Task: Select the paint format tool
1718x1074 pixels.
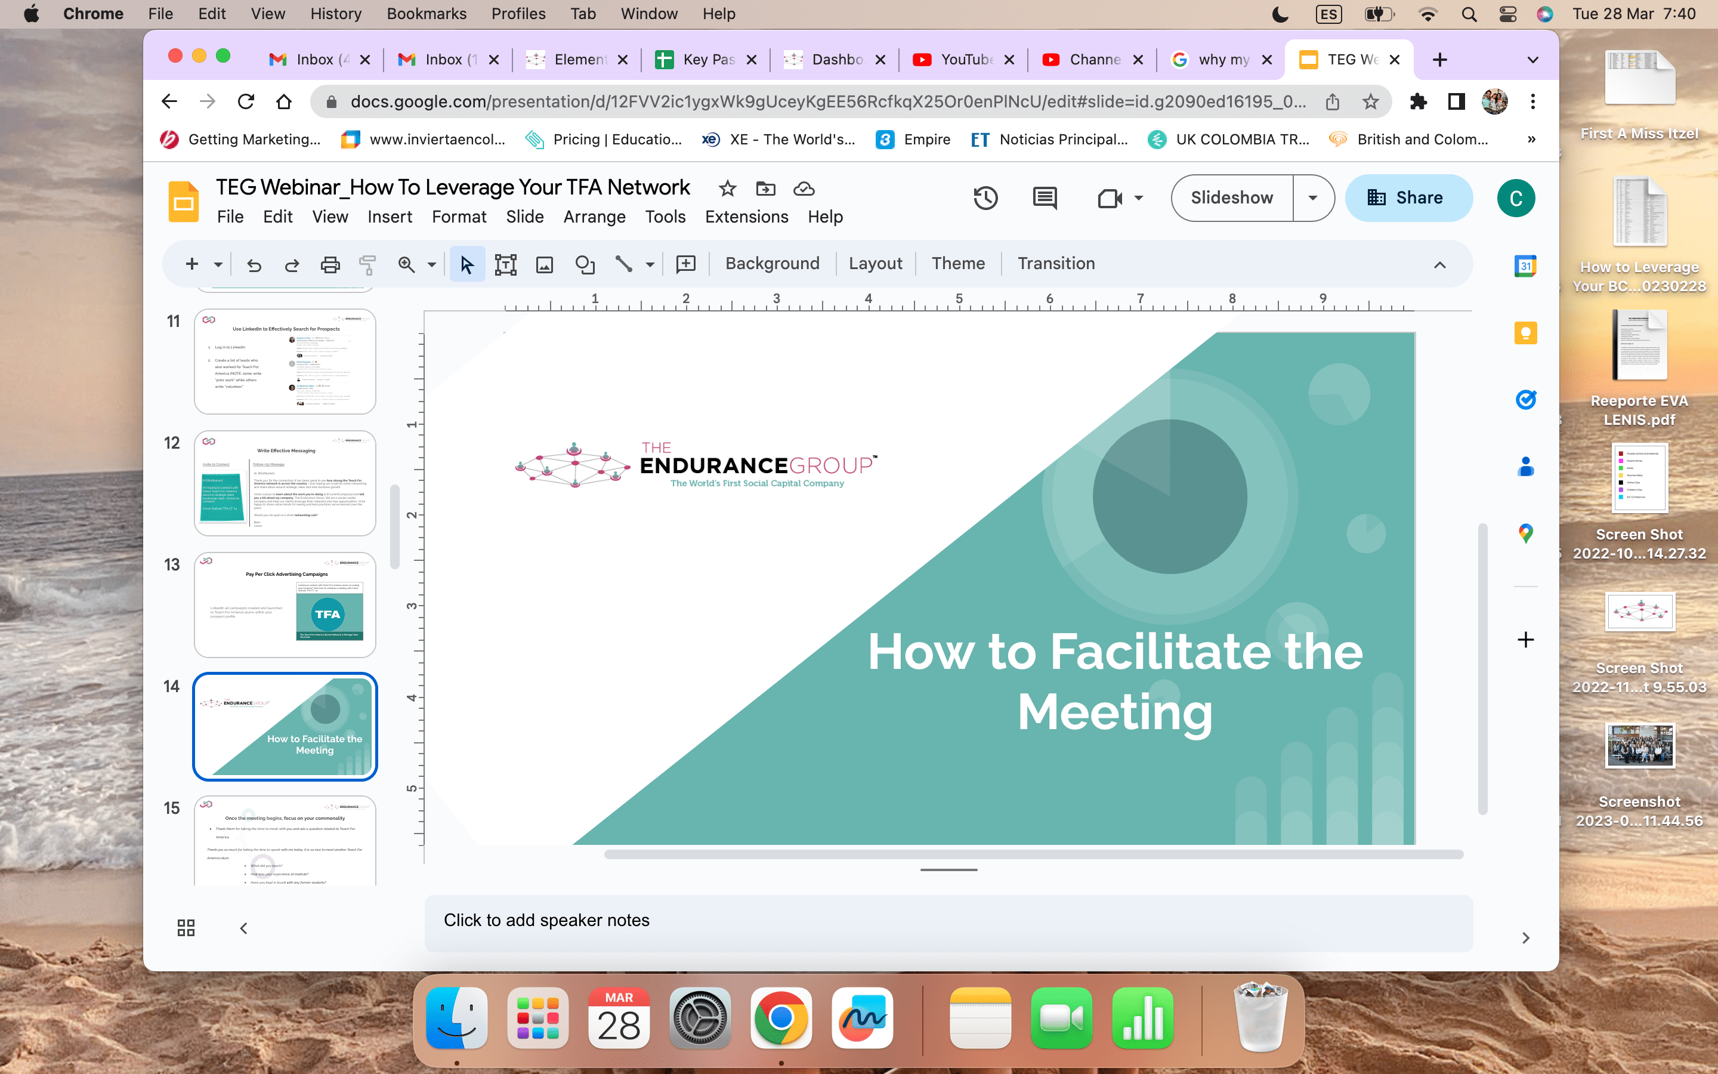Action: pos(367,264)
